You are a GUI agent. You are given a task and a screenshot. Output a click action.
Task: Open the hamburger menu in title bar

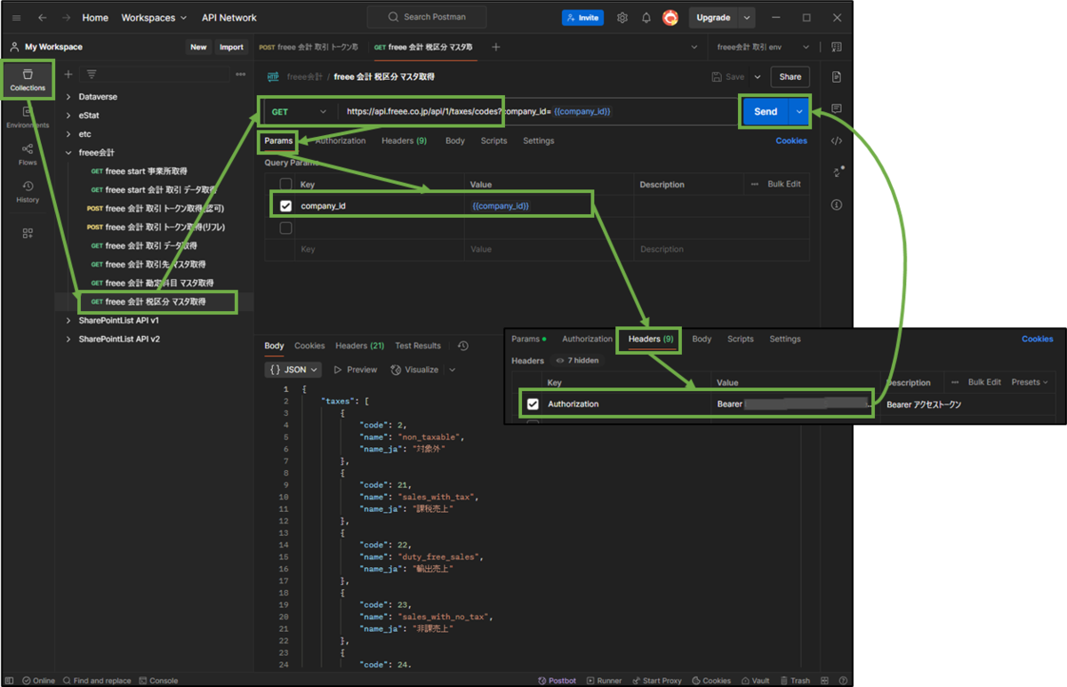(17, 18)
